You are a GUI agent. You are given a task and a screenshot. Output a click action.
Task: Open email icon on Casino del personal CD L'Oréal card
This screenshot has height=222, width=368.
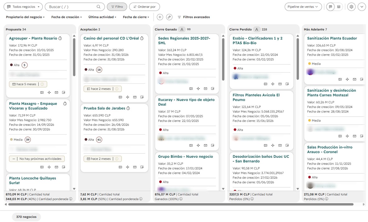[135, 97]
